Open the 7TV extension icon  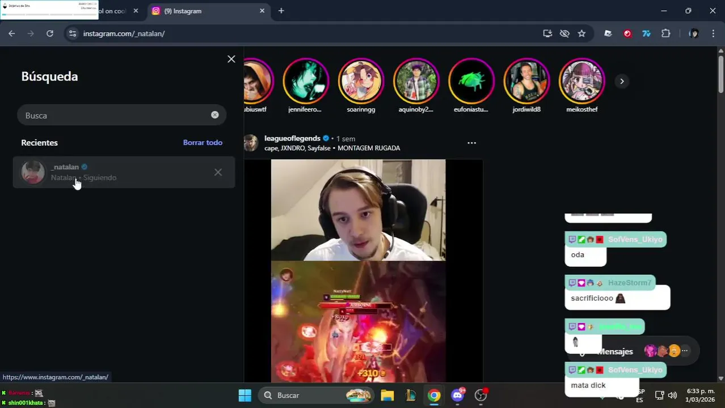point(646,33)
